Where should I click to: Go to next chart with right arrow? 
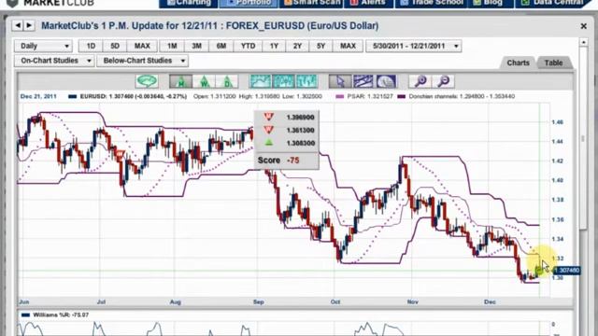[29, 25]
